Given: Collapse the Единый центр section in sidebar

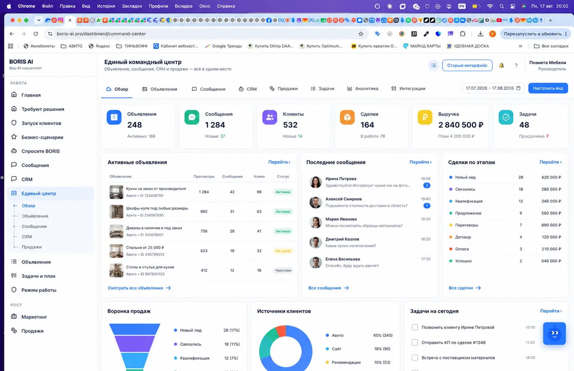Looking at the screenshot, I should pos(50,193).
